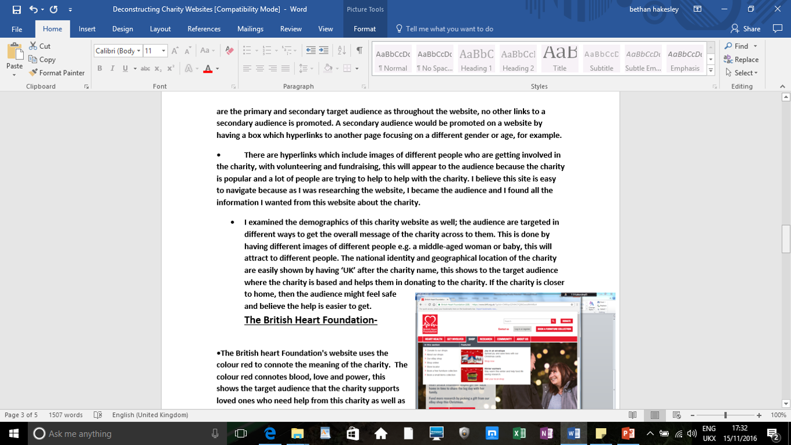This screenshot has height=445, width=791.
Task: Open comments pane in the top right
Action: [777, 29]
